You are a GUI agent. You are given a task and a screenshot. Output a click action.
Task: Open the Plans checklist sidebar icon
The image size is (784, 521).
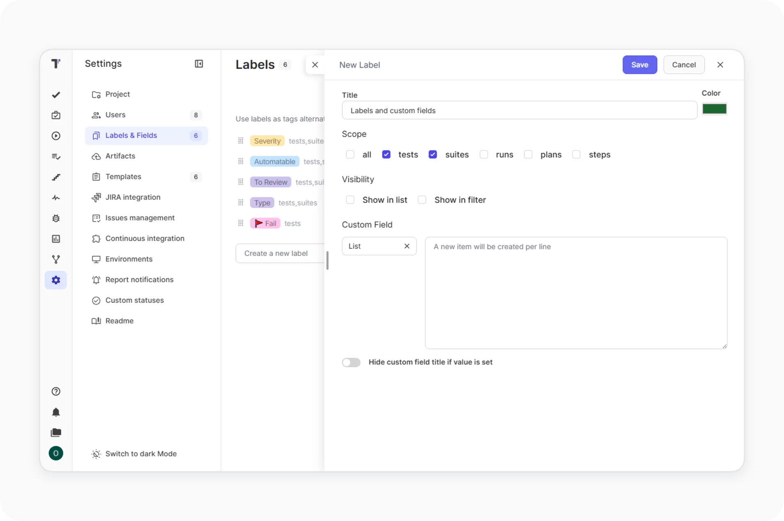[x=56, y=156]
